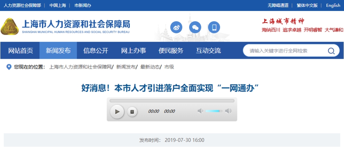Click the audio progress bar
The width and height of the screenshot is (344, 147).
pos(172,101)
